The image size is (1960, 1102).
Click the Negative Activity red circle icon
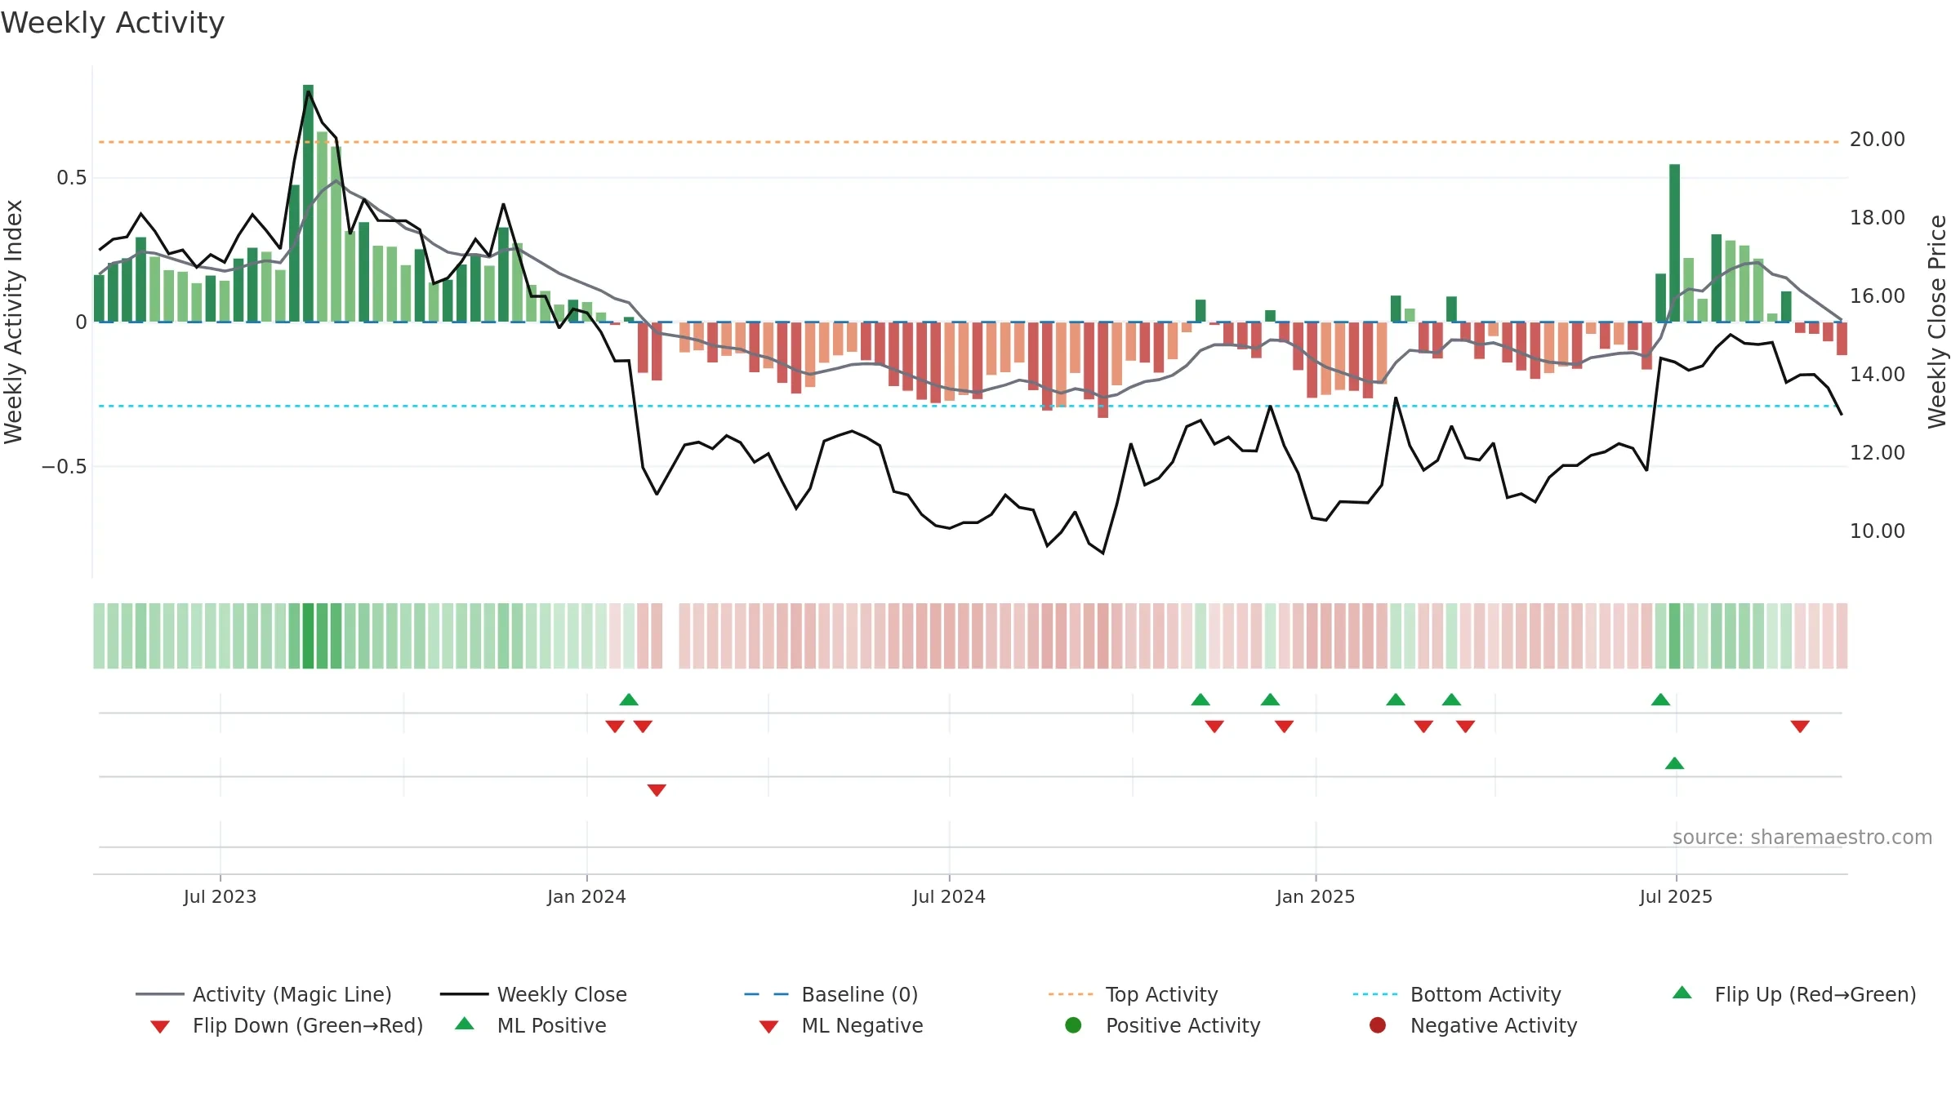1378,1025
